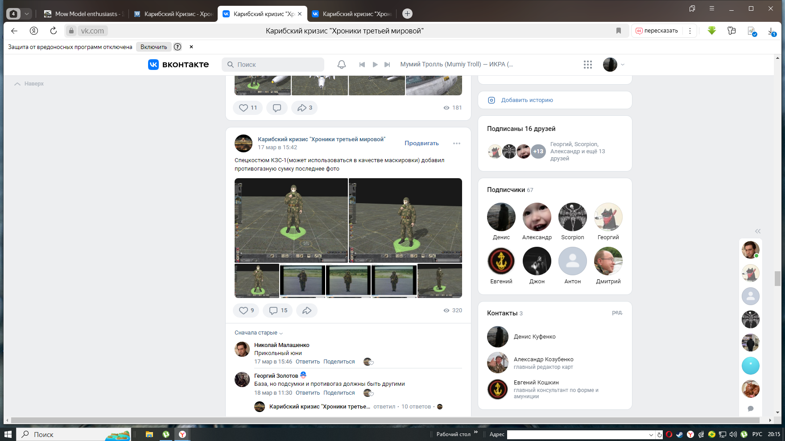This screenshot has height=441, width=785.
Task: Click the Включить protection button
Action: [154, 47]
